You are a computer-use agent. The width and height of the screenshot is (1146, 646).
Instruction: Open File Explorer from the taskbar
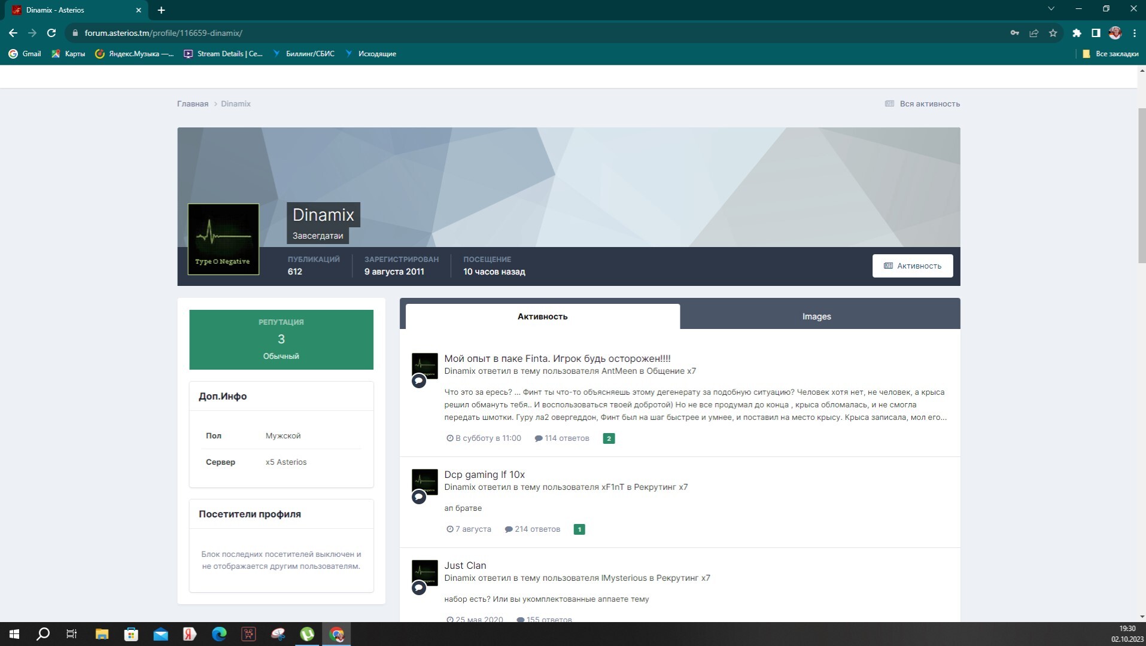[102, 634]
